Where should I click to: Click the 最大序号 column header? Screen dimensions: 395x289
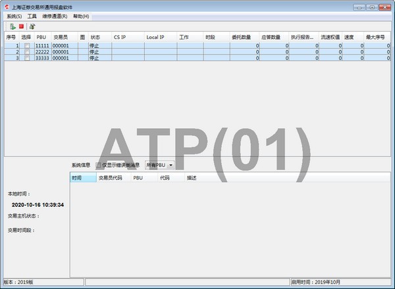click(377, 37)
